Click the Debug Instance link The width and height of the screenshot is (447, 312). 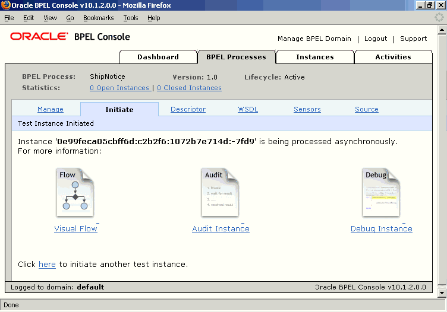pos(382,229)
